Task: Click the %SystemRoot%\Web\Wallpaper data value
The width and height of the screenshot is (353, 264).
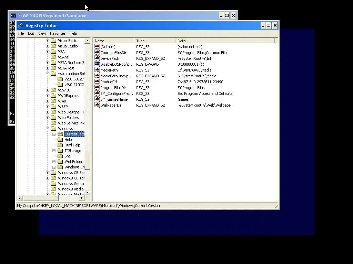Action: (205, 105)
